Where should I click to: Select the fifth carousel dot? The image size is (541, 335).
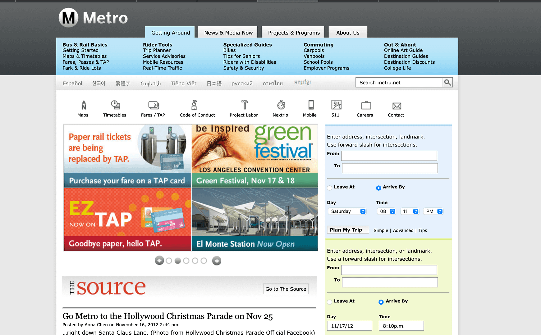tap(204, 261)
